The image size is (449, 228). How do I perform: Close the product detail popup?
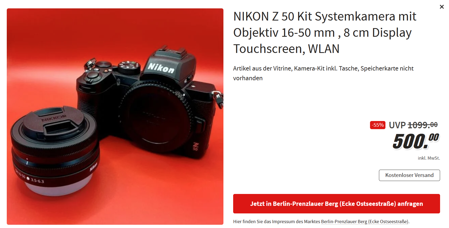(442, 7)
